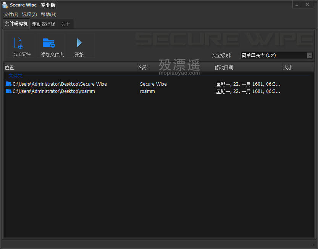Click the folder icon of the Secure Wipe row
The image size is (318, 249).
coord(8,84)
